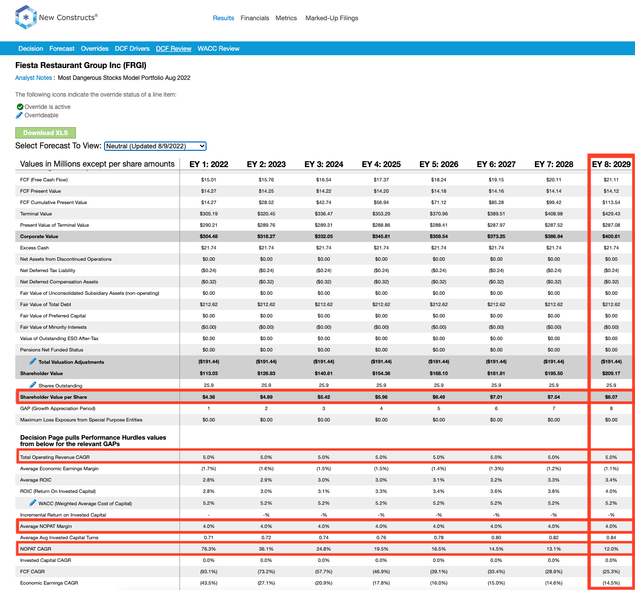Screen dimensions: 635x590
Task: Open the Results top menu
Action: click(223, 18)
